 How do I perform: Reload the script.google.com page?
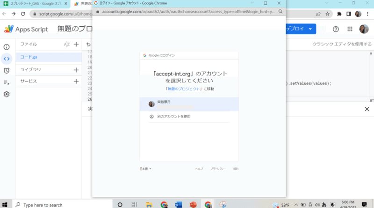click(23, 14)
